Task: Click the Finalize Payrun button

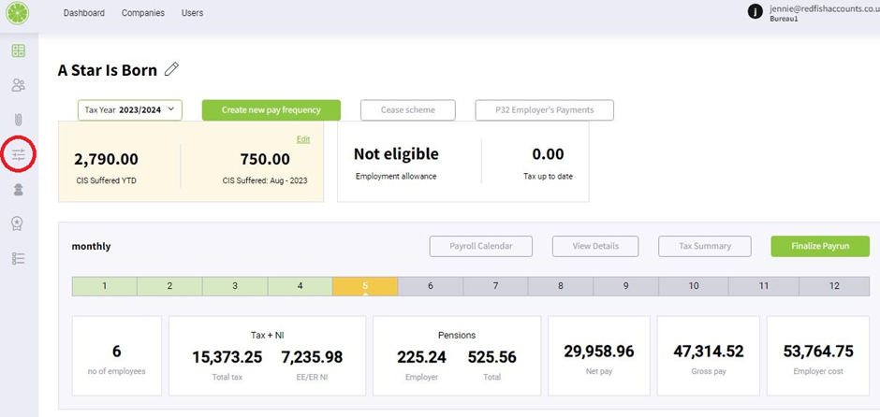Action: pyautogui.click(x=820, y=246)
